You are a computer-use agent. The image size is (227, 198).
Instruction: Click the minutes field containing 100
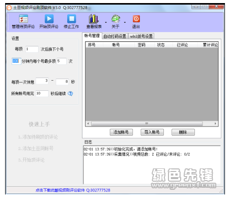[x=16, y=61]
